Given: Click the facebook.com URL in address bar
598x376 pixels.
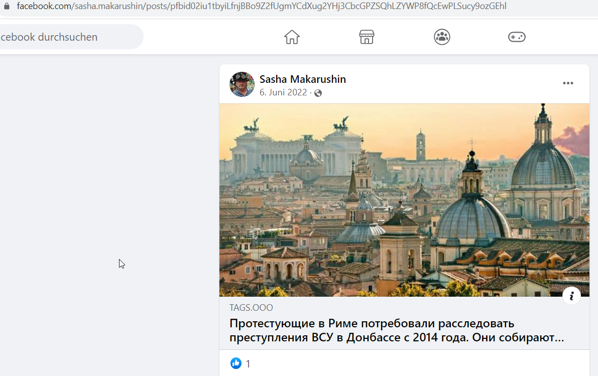Looking at the screenshot, I should 261,6.
